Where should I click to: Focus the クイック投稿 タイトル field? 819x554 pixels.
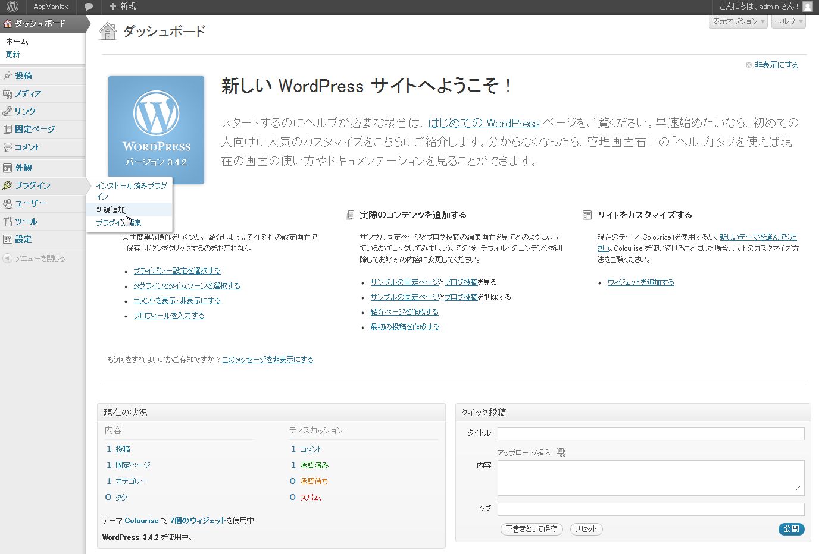[651, 434]
